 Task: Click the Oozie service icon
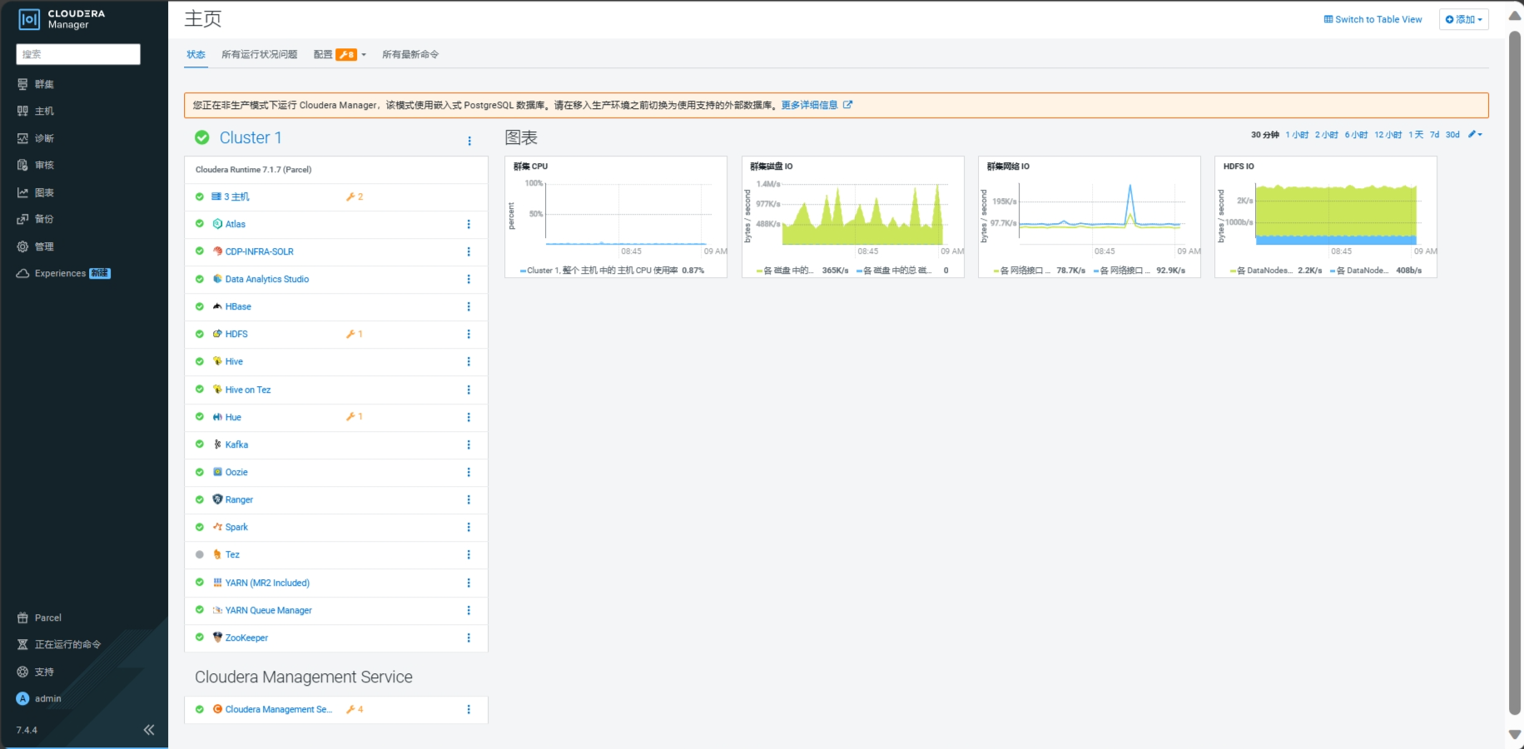(217, 472)
